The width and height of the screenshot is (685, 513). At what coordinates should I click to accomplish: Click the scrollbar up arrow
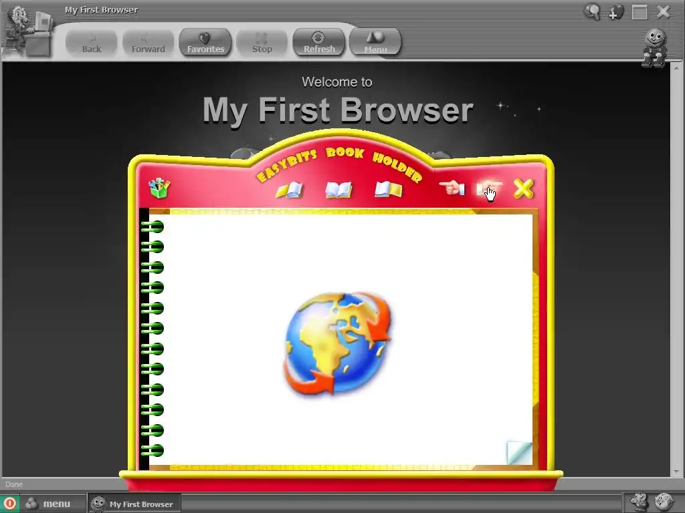(676, 68)
